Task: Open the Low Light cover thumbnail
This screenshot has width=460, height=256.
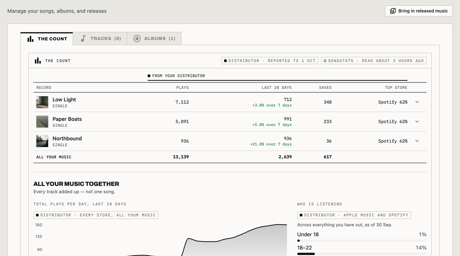Action: pyautogui.click(x=42, y=102)
